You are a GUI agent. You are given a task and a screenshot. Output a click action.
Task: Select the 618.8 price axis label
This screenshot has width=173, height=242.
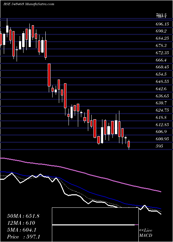pyautogui.click(x=161, y=118)
